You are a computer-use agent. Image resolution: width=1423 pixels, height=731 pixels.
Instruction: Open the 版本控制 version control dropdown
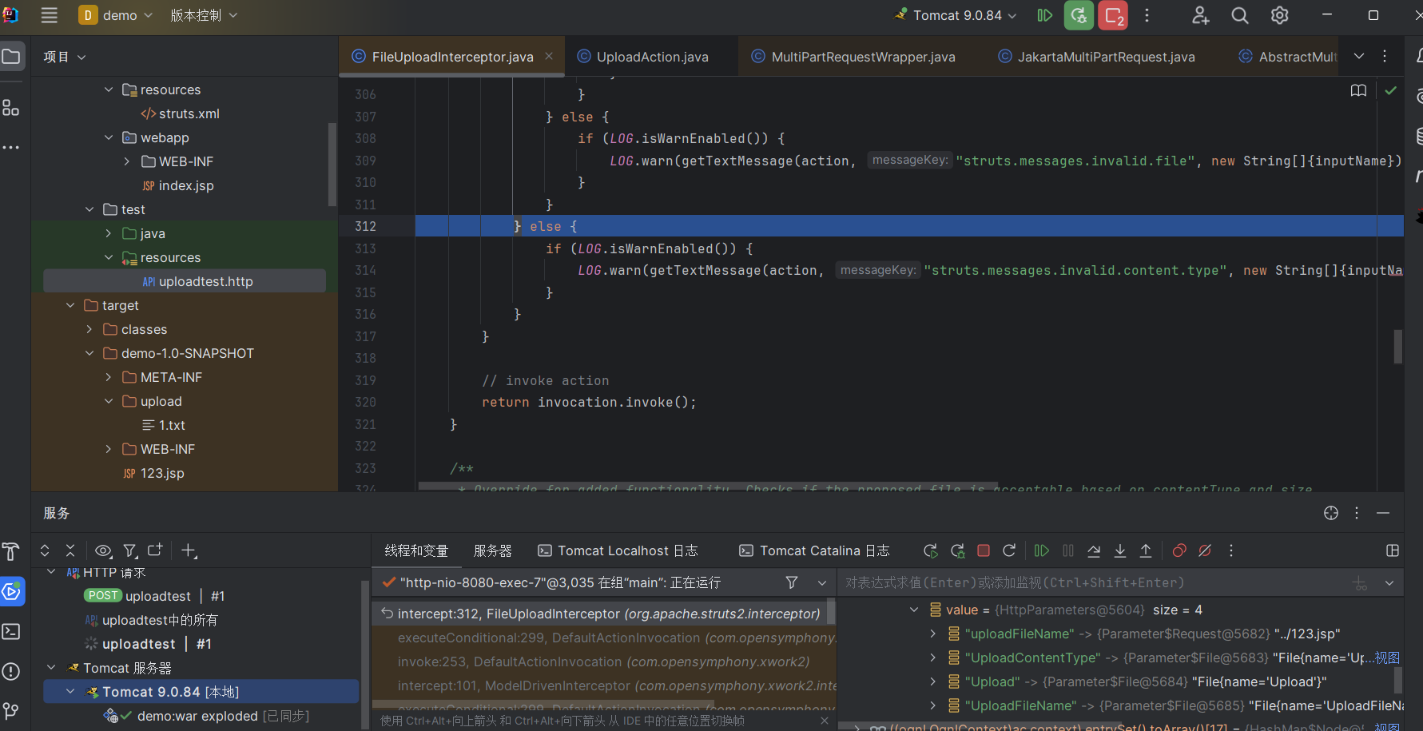point(204,15)
